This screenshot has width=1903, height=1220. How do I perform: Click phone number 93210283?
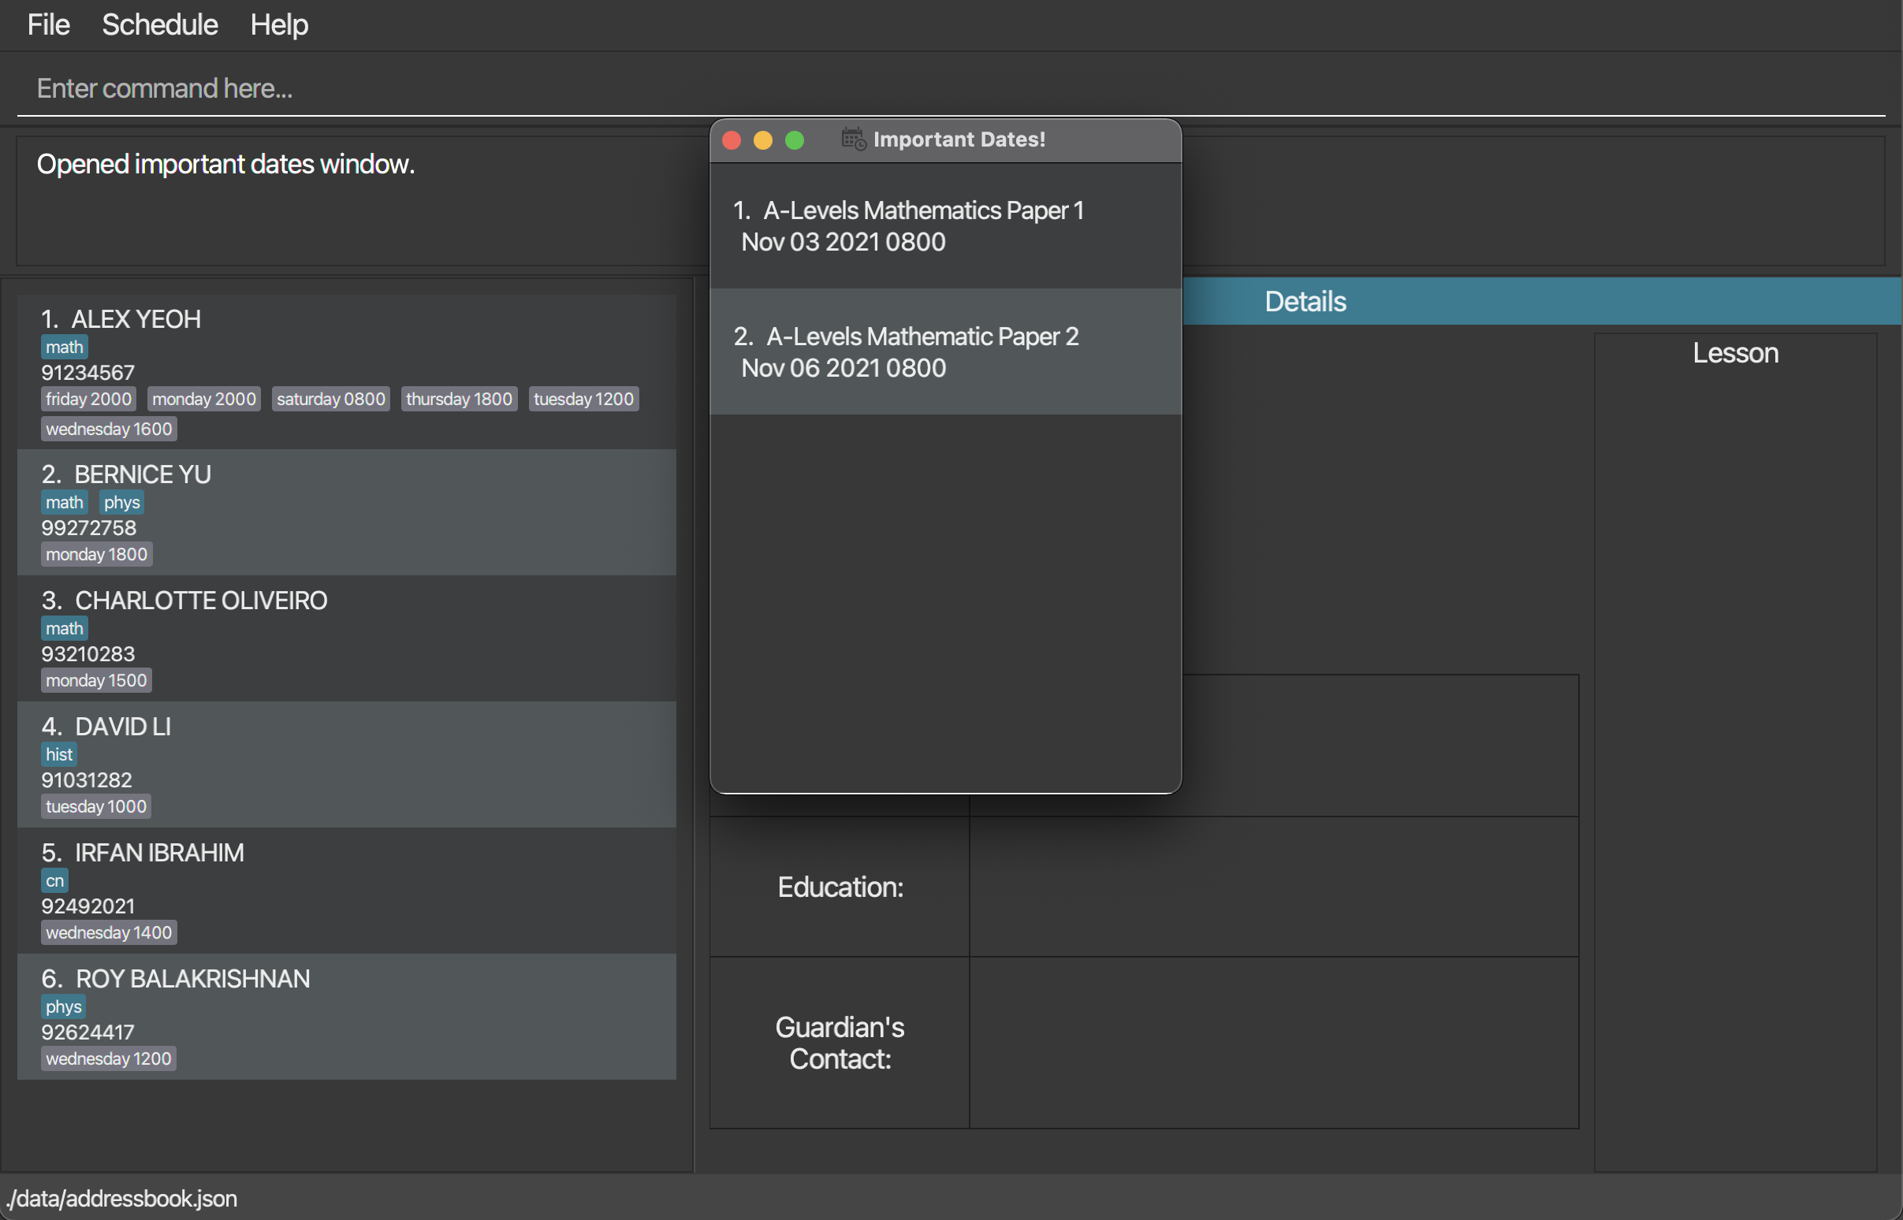coord(88,653)
